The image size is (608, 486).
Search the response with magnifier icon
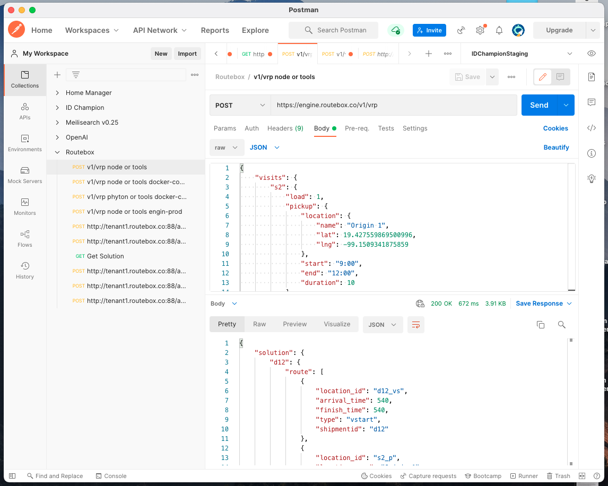(x=561, y=325)
